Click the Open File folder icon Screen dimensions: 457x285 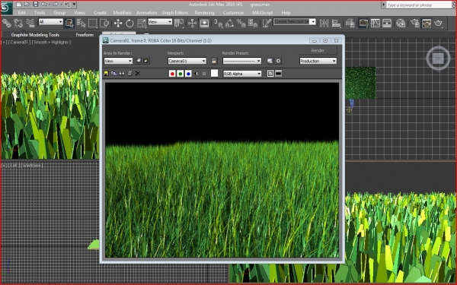click(27, 5)
